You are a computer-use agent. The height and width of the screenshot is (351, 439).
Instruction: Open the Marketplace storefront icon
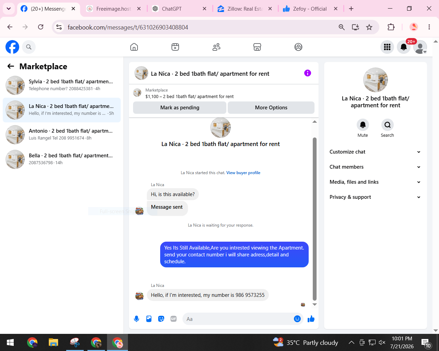(257, 47)
